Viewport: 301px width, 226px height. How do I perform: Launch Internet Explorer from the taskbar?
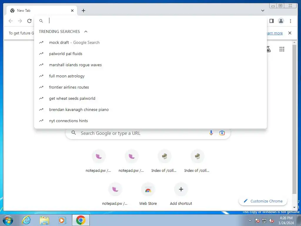[26, 220]
